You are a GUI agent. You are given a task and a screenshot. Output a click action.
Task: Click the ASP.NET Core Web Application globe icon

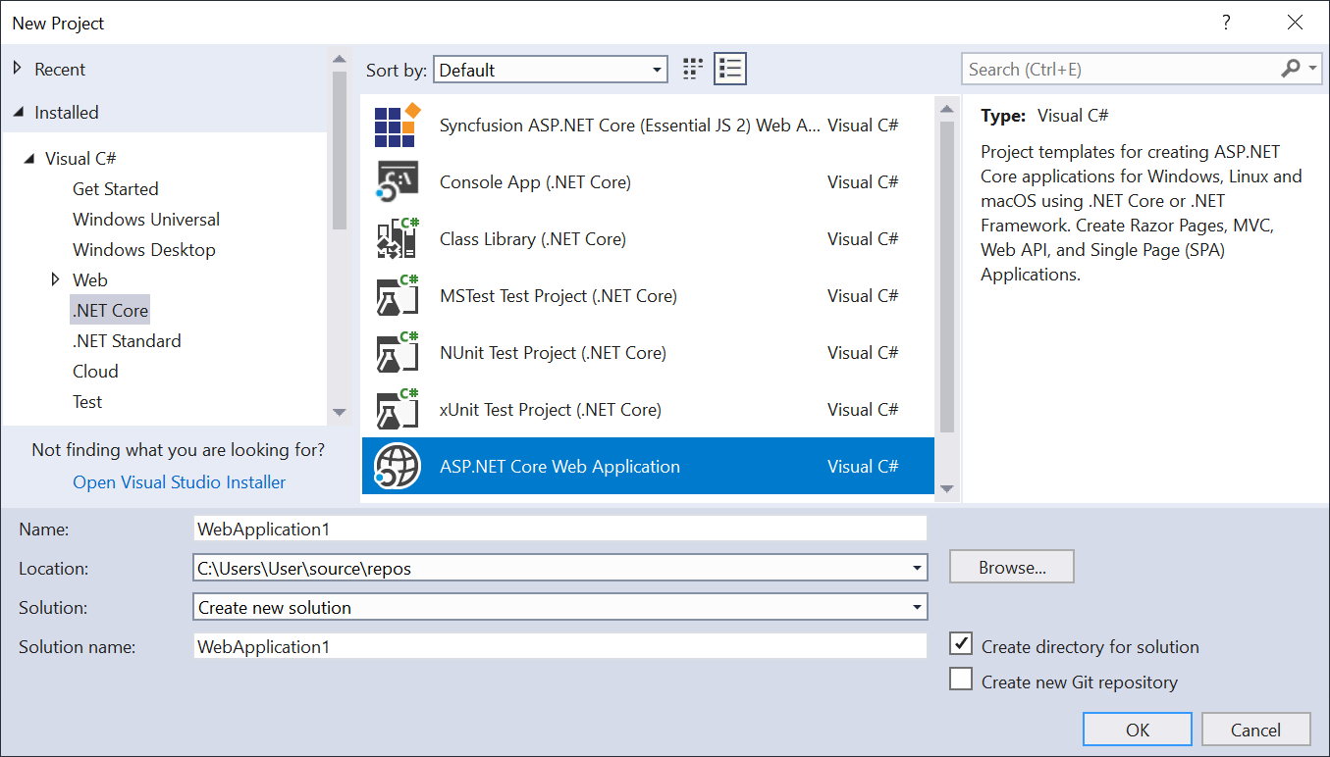[x=398, y=467]
